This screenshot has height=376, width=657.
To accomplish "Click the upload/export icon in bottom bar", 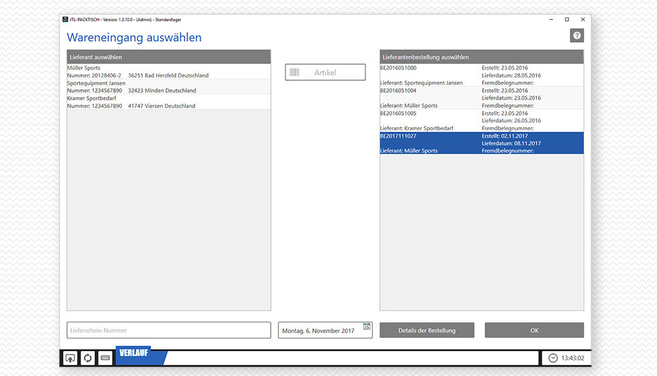I will [x=70, y=358].
